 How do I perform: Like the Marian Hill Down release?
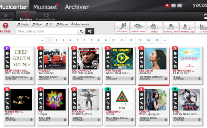click(x=31, y=120)
